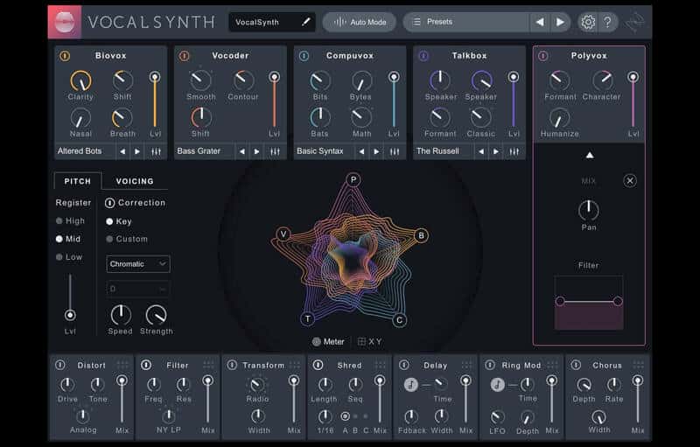
Task: Open the settings gear icon
Action: [588, 22]
